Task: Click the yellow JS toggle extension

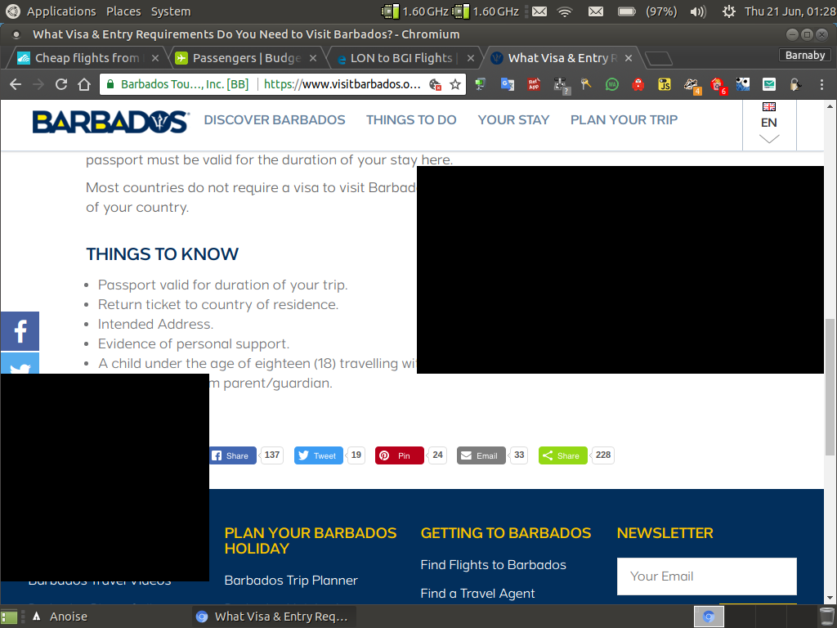Action: 664,84
